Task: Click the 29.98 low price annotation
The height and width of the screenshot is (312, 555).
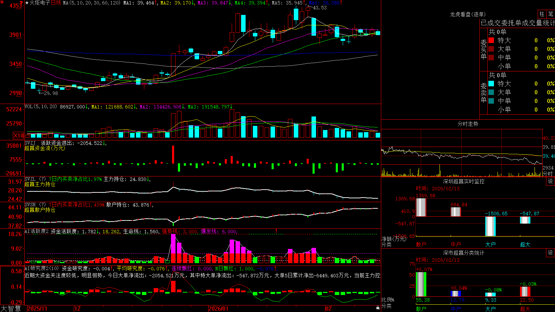Action: pyautogui.click(x=51, y=93)
